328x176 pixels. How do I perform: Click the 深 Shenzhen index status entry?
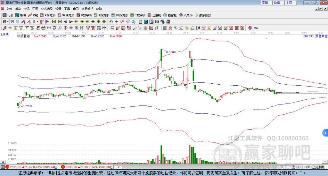[86, 167]
